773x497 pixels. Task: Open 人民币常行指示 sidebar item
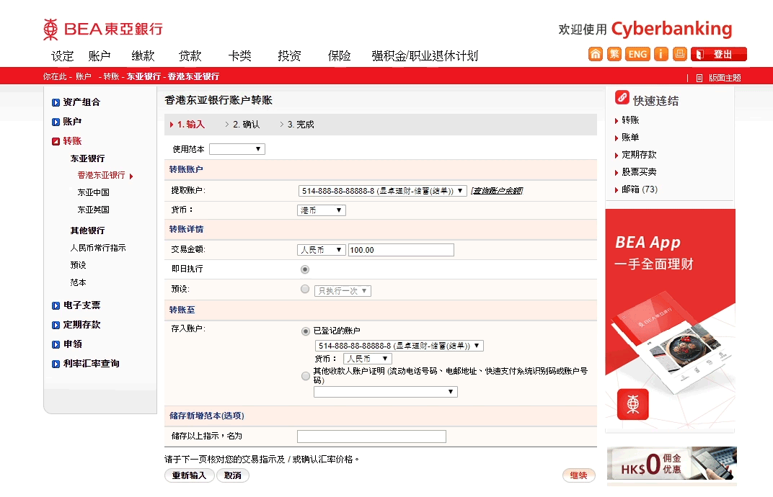(x=97, y=248)
